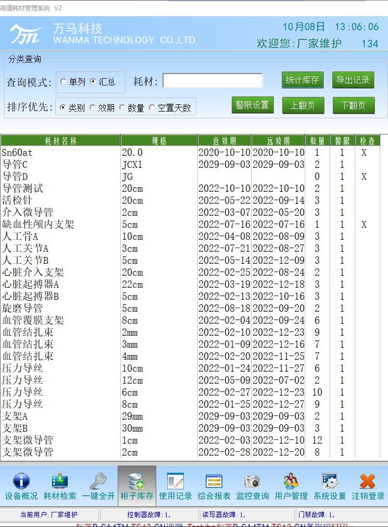This screenshot has height=527, width=388.
Task: Click the 耗材名称 column header
Action: click(60, 141)
